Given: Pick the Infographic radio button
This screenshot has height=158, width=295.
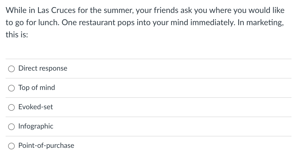Looking at the screenshot, I should click(x=11, y=127).
